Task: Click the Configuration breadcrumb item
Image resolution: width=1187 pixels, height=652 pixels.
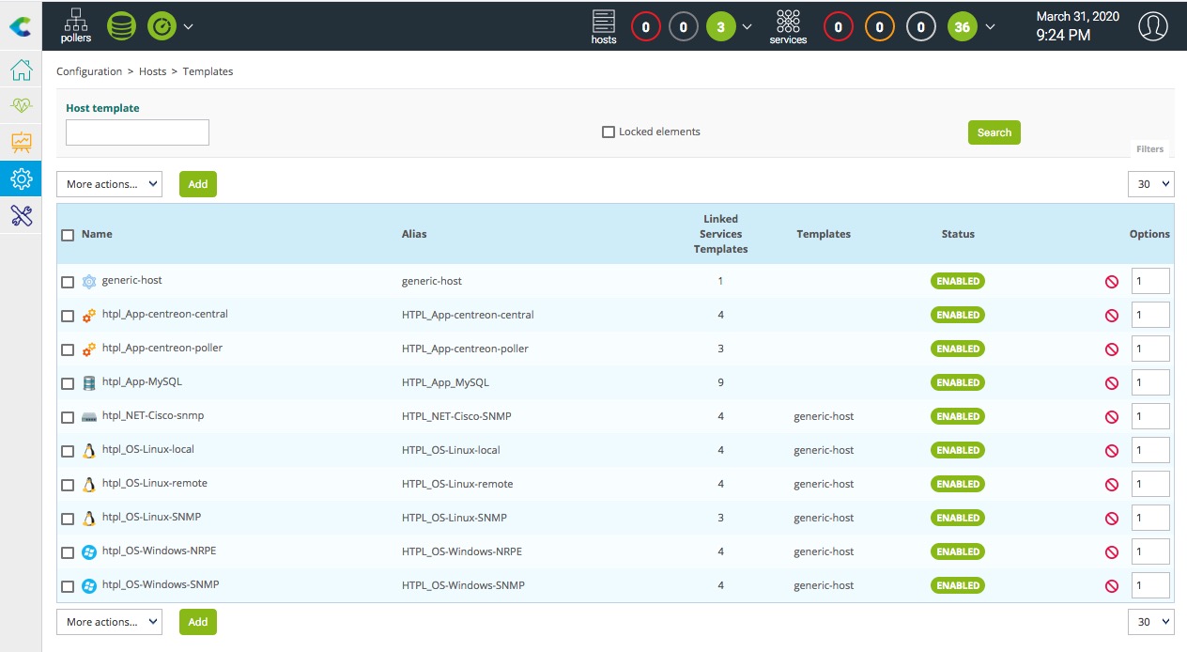Action: pos(89,71)
